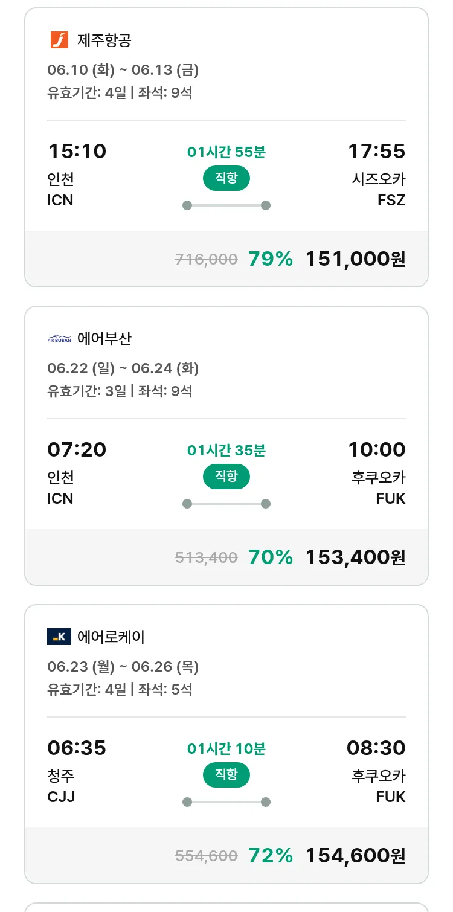Viewport: 453px width, 912px height.
Task: Select the 직항 badge on Jeju Air flight
Action: click(226, 178)
